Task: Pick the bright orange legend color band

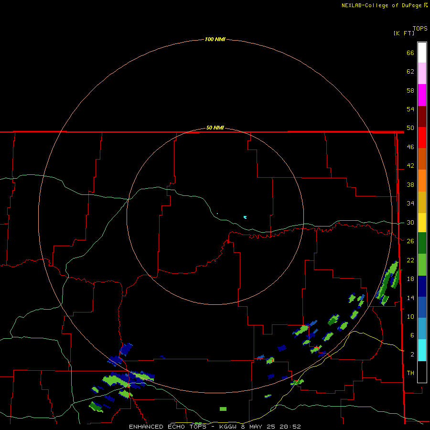Action: click(422, 181)
